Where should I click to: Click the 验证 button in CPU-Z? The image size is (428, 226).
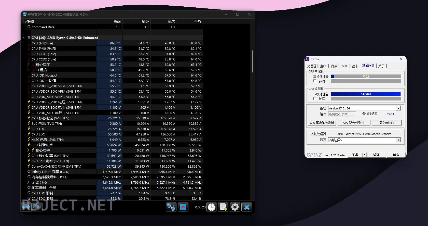point(376,155)
